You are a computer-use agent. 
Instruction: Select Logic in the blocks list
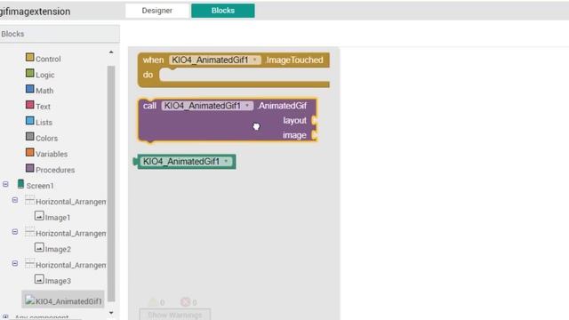coord(45,75)
